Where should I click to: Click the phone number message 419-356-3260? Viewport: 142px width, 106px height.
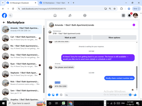pos(60,86)
